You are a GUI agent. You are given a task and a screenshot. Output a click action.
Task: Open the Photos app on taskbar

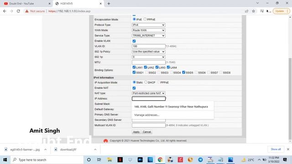pos(230,160)
